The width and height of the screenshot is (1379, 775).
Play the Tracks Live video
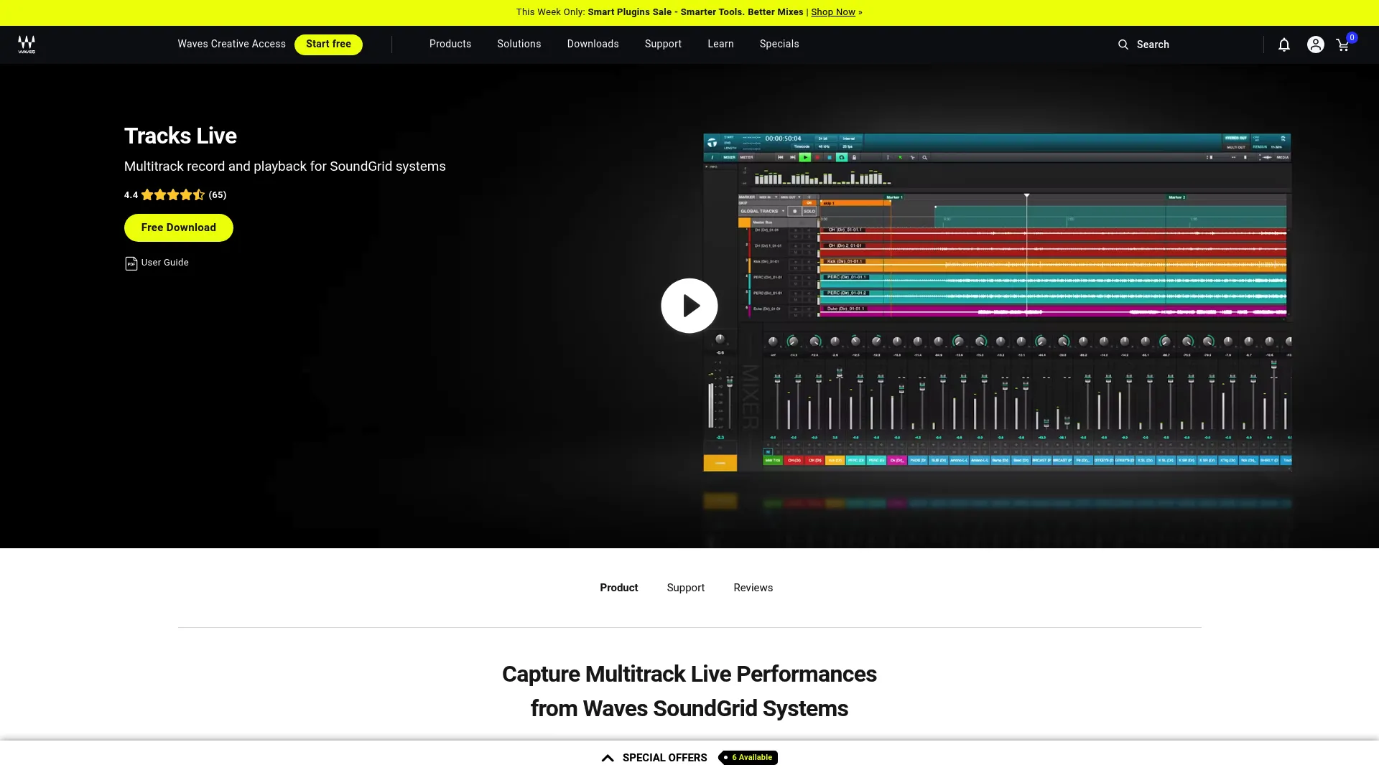(x=689, y=306)
